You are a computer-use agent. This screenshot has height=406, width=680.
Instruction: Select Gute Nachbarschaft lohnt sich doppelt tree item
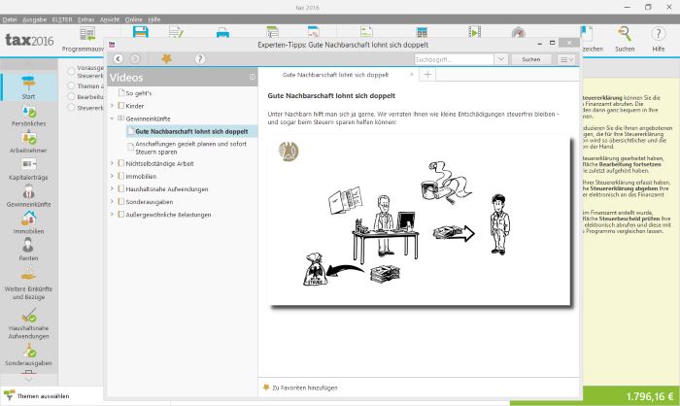click(191, 131)
